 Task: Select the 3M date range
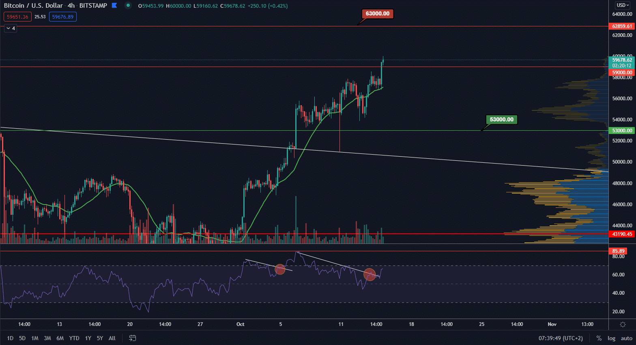(47, 338)
